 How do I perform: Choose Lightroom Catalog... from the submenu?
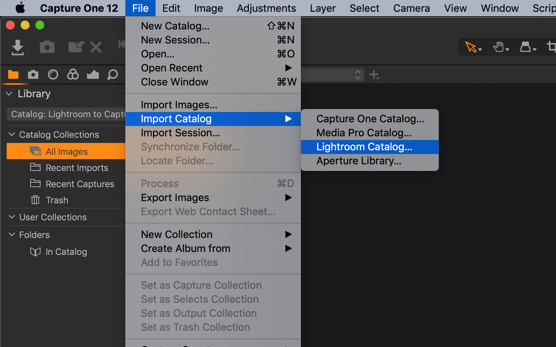pyautogui.click(x=370, y=147)
